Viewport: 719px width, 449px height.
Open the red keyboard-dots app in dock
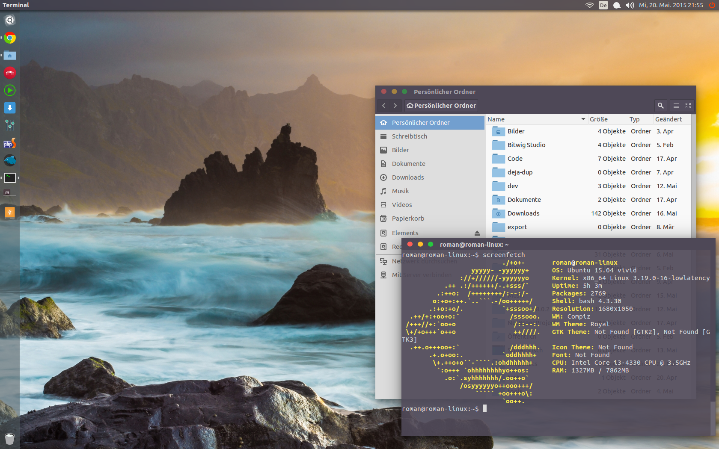pos(10,73)
